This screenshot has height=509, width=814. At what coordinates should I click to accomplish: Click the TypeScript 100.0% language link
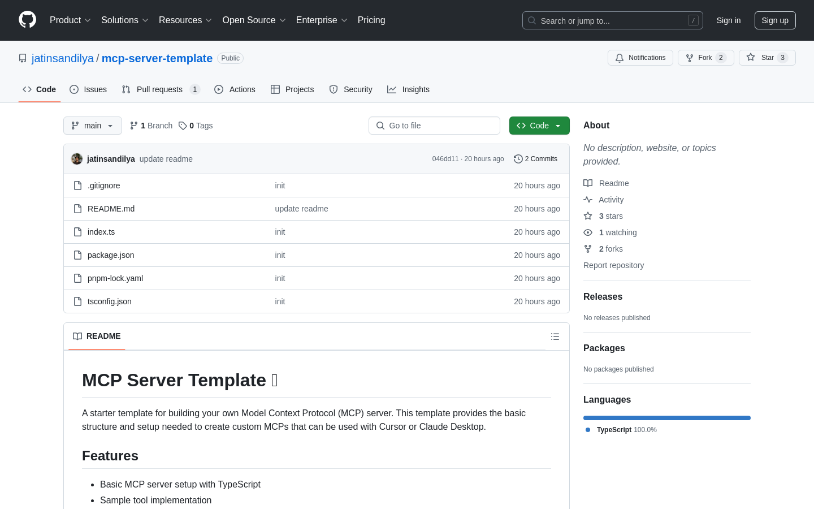tap(626, 430)
